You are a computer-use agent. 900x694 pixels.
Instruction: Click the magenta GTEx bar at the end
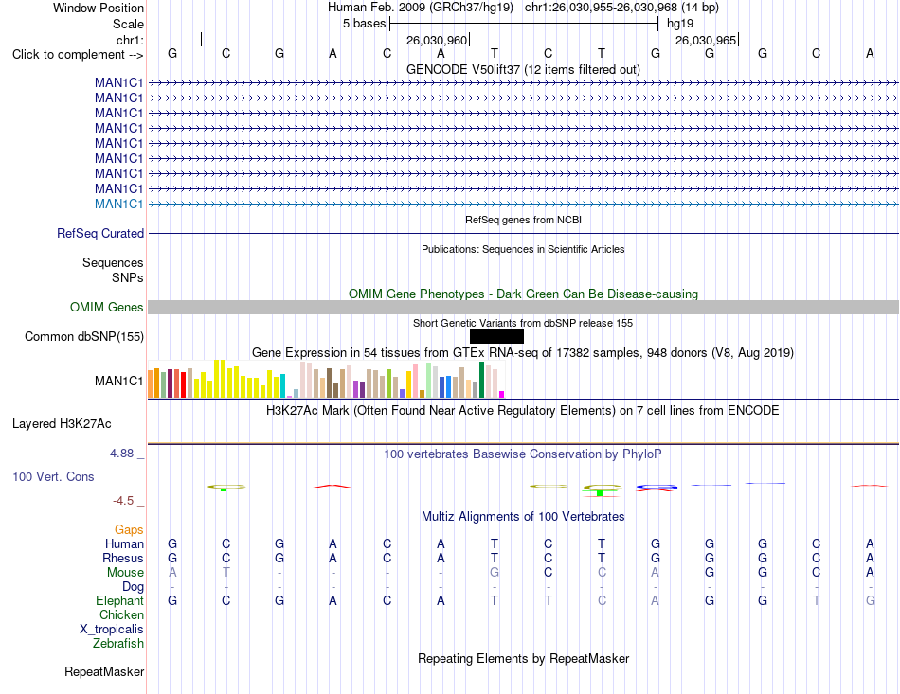pos(502,394)
